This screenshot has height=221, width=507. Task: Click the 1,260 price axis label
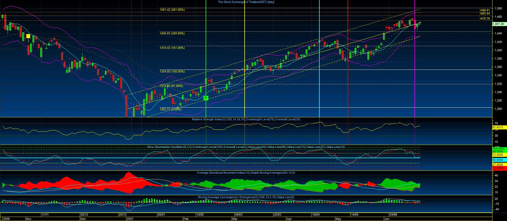coord(498,109)
